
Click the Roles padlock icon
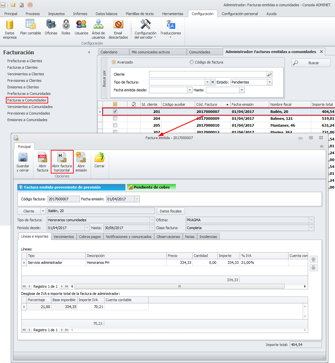[x=66, y=25]
